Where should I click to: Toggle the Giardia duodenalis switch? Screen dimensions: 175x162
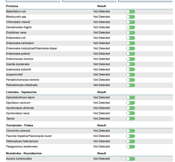tap(131, 64)
